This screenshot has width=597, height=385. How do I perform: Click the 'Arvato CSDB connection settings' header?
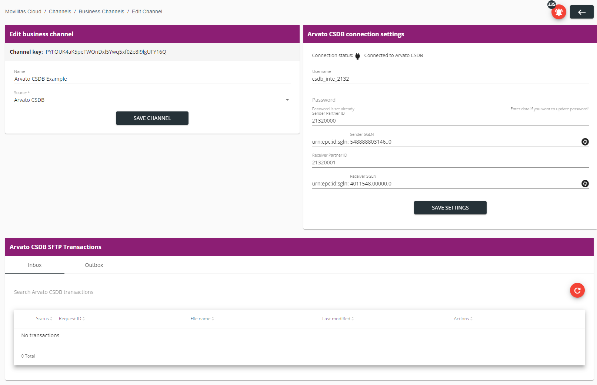tap(450, 34)
